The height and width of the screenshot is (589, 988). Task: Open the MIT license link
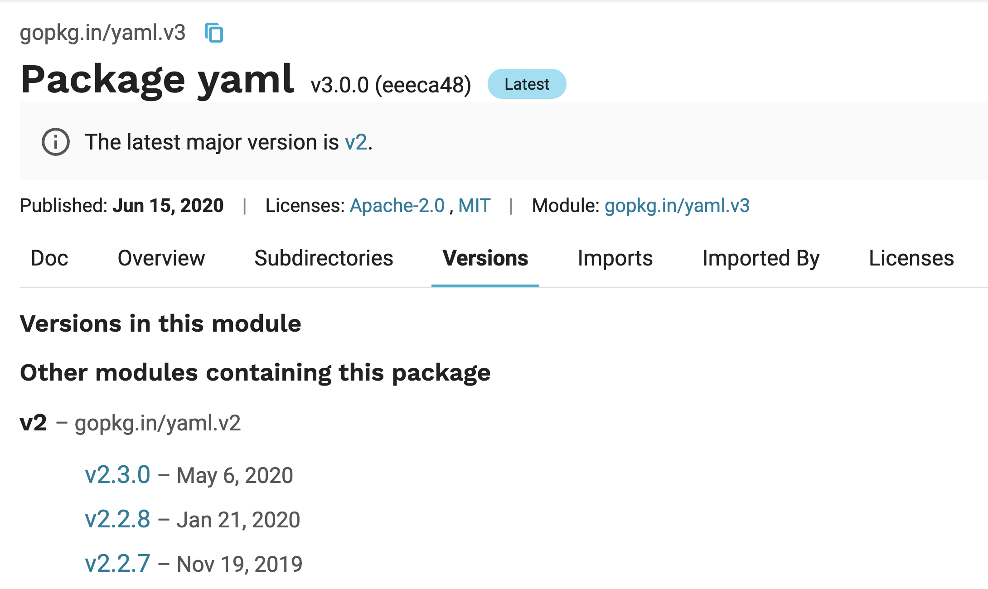pyautogui.click(x=474, y=206)
